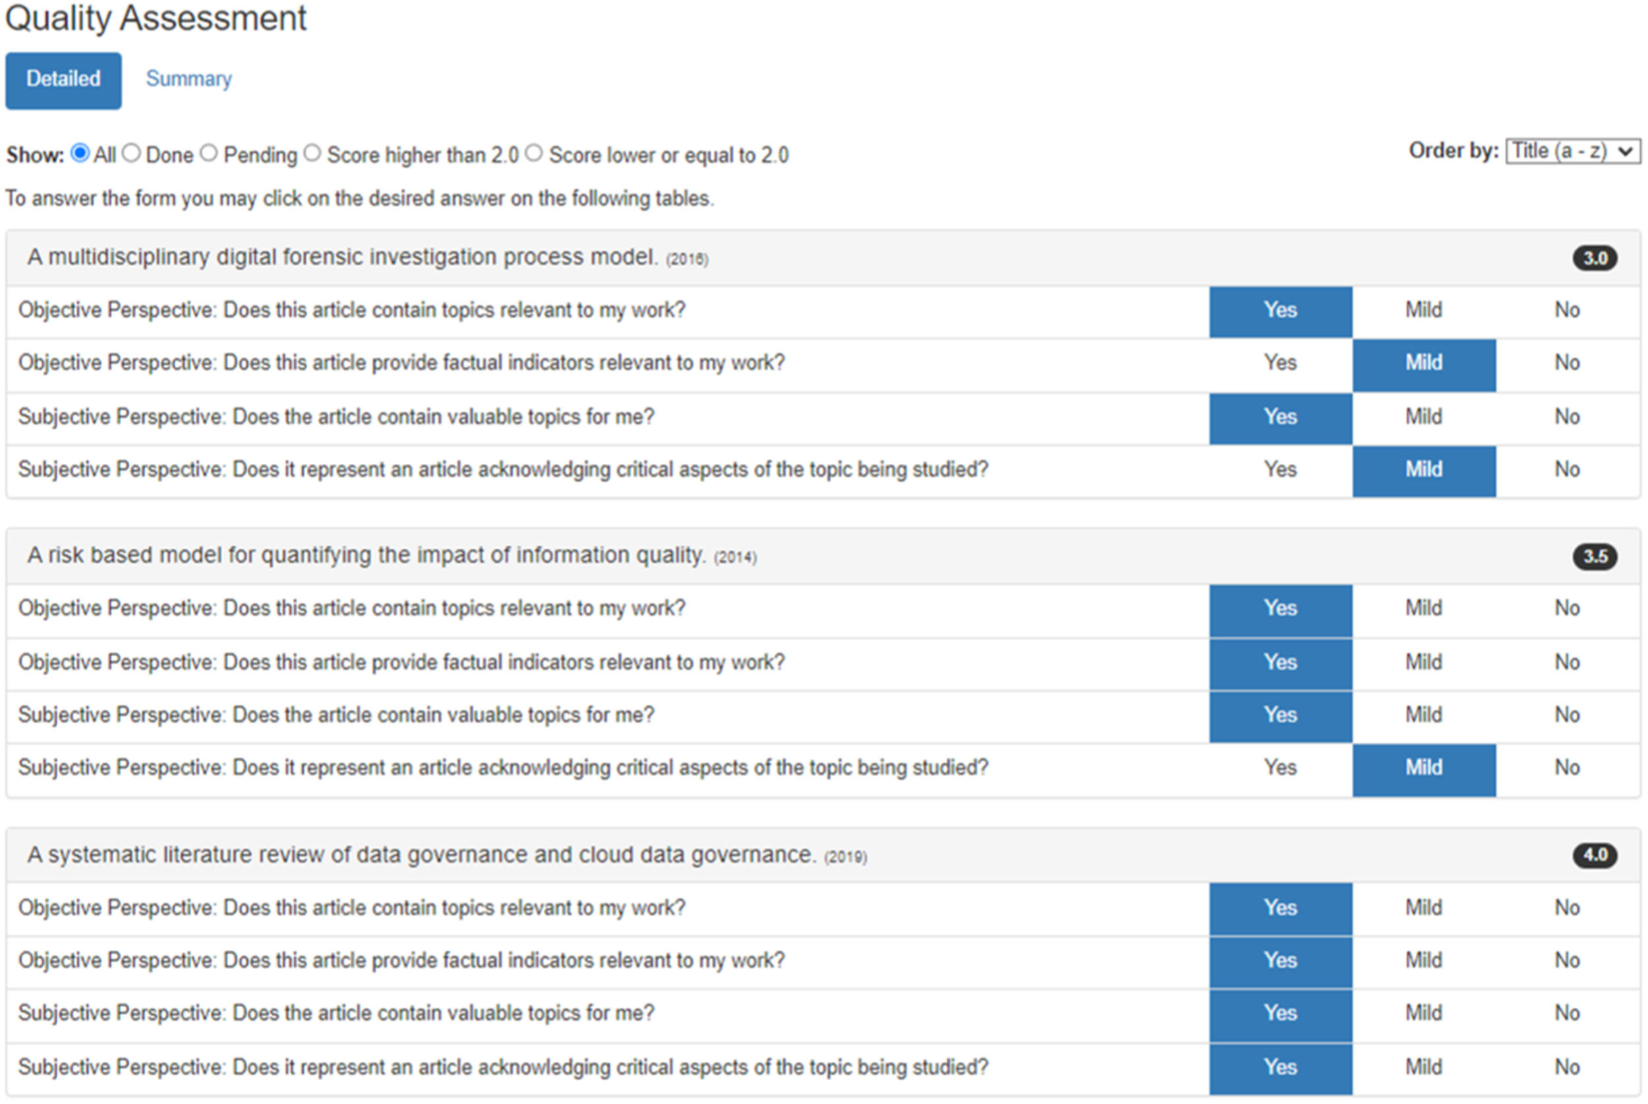Click the multidisciplinary digital forensic article title
This screenshot has height=1104, width=1648.
click(x=341, y=258)
